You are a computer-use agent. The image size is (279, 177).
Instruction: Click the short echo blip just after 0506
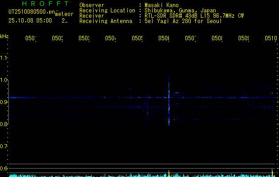point(177,92)
